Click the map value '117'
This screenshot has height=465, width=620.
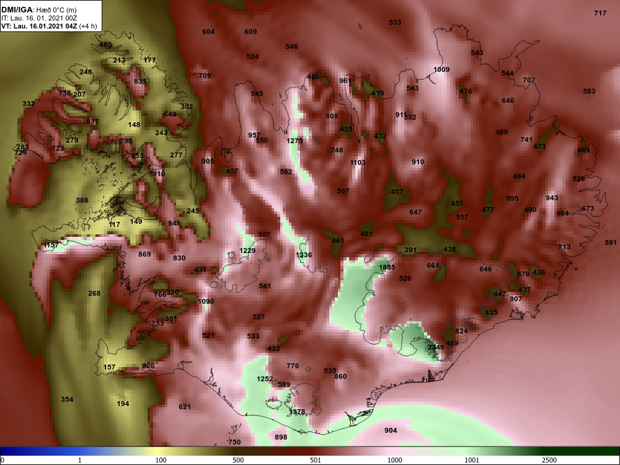[x=114, y=224]
